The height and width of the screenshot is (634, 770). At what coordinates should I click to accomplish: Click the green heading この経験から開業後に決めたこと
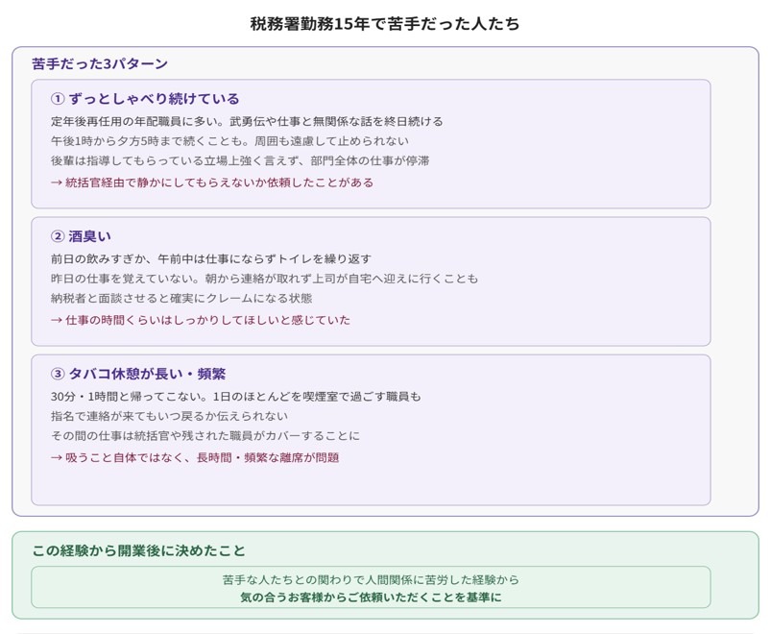click(x=138, y=550)
